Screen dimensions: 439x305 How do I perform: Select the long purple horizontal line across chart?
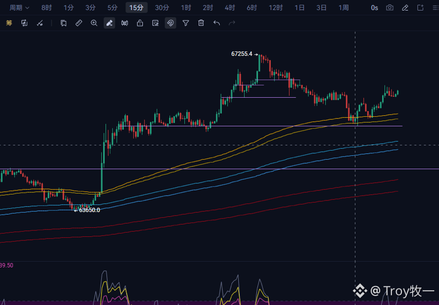pyautogui.click(x=219, y=169)
